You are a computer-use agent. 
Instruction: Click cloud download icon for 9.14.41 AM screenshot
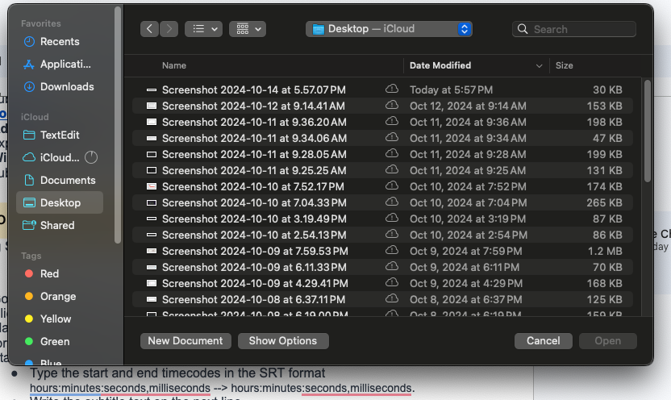point(392,105)
